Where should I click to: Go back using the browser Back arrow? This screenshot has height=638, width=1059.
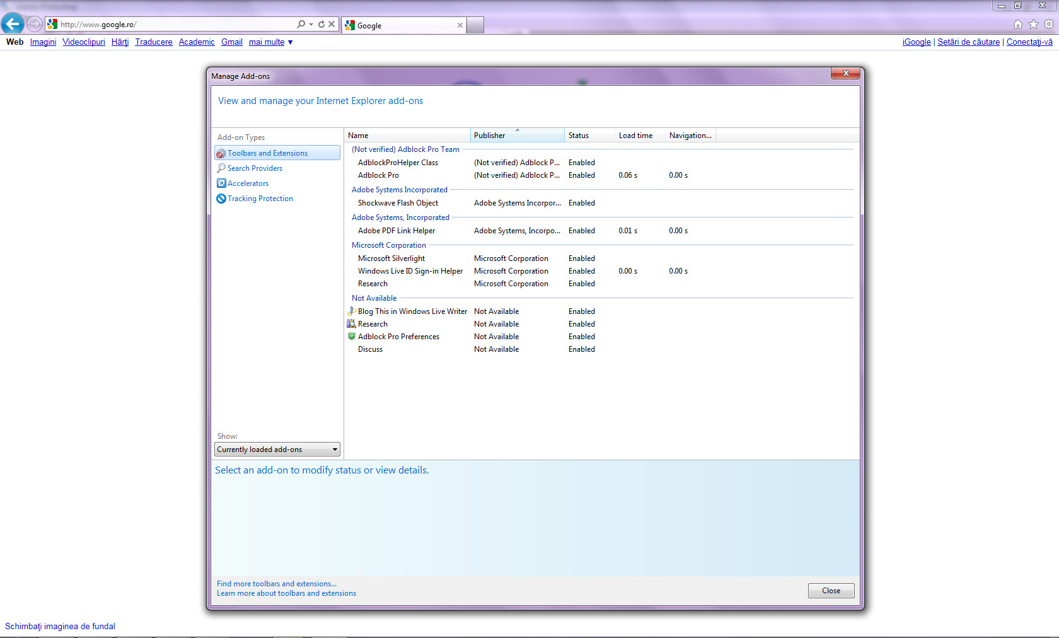click(x=13, y=24)
